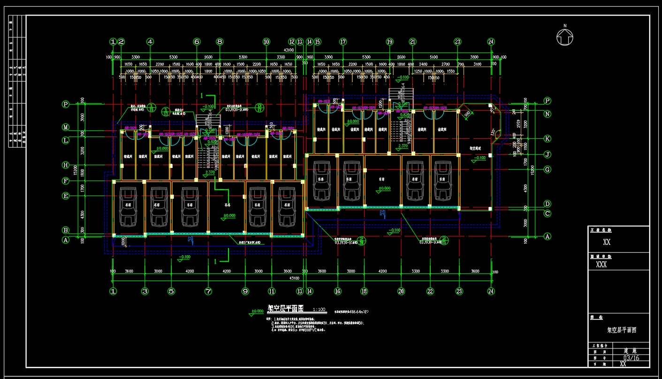Pick axis bubble 7 on the bottom grid row
662x379 pixels.
pyautogui.click(x=208, y=291)
